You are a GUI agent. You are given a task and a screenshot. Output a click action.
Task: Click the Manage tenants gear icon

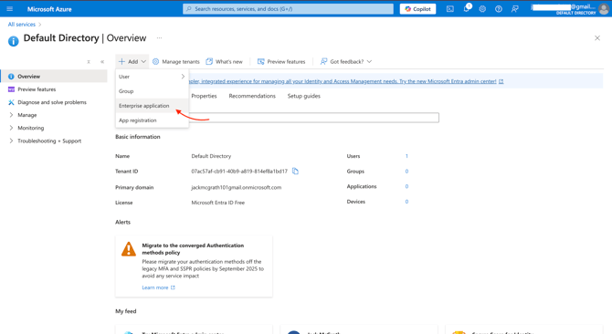tap(155, 61)
